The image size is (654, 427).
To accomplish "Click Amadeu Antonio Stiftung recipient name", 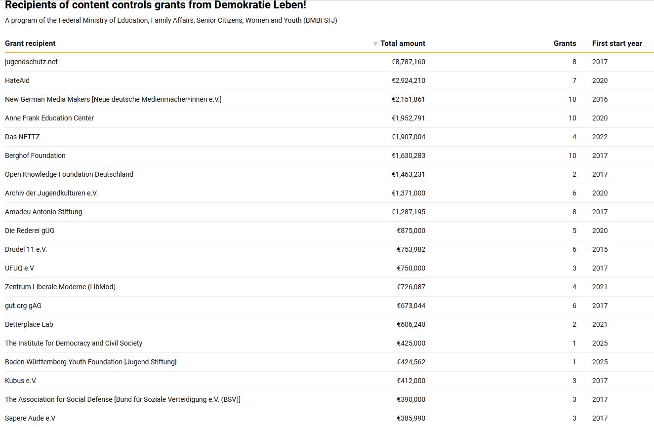I will 43,212.
